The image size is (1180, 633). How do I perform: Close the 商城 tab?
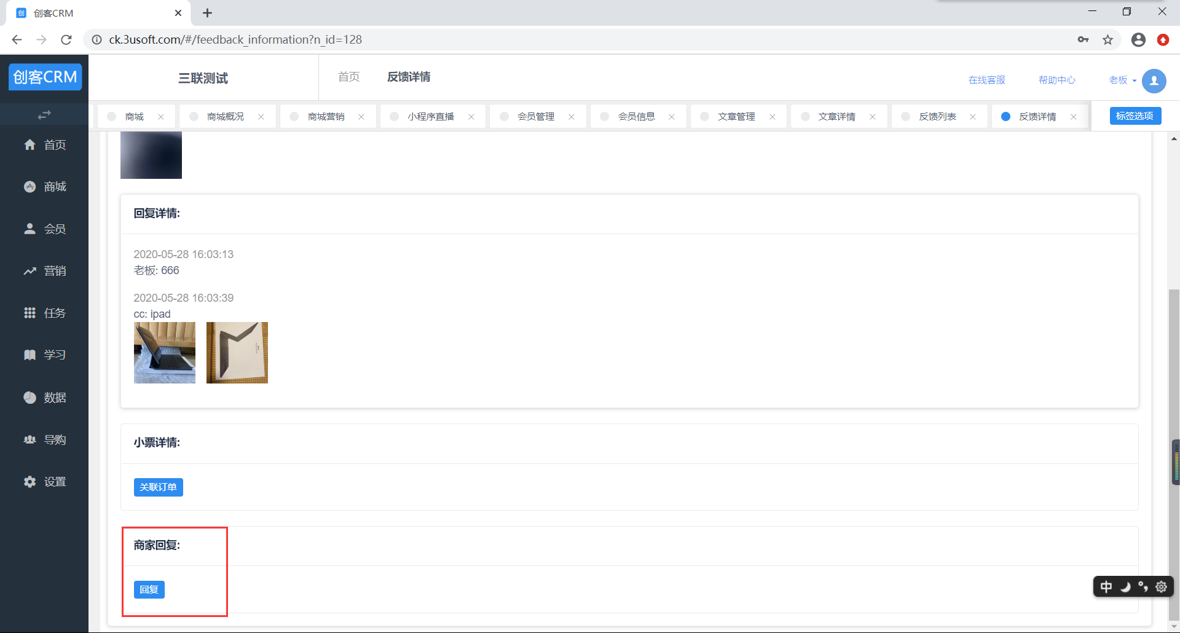[161, 117]
